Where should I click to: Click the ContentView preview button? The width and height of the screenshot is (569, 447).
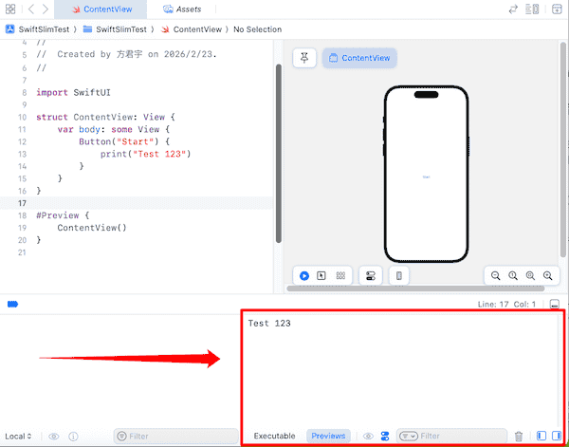tap(359, 58)
